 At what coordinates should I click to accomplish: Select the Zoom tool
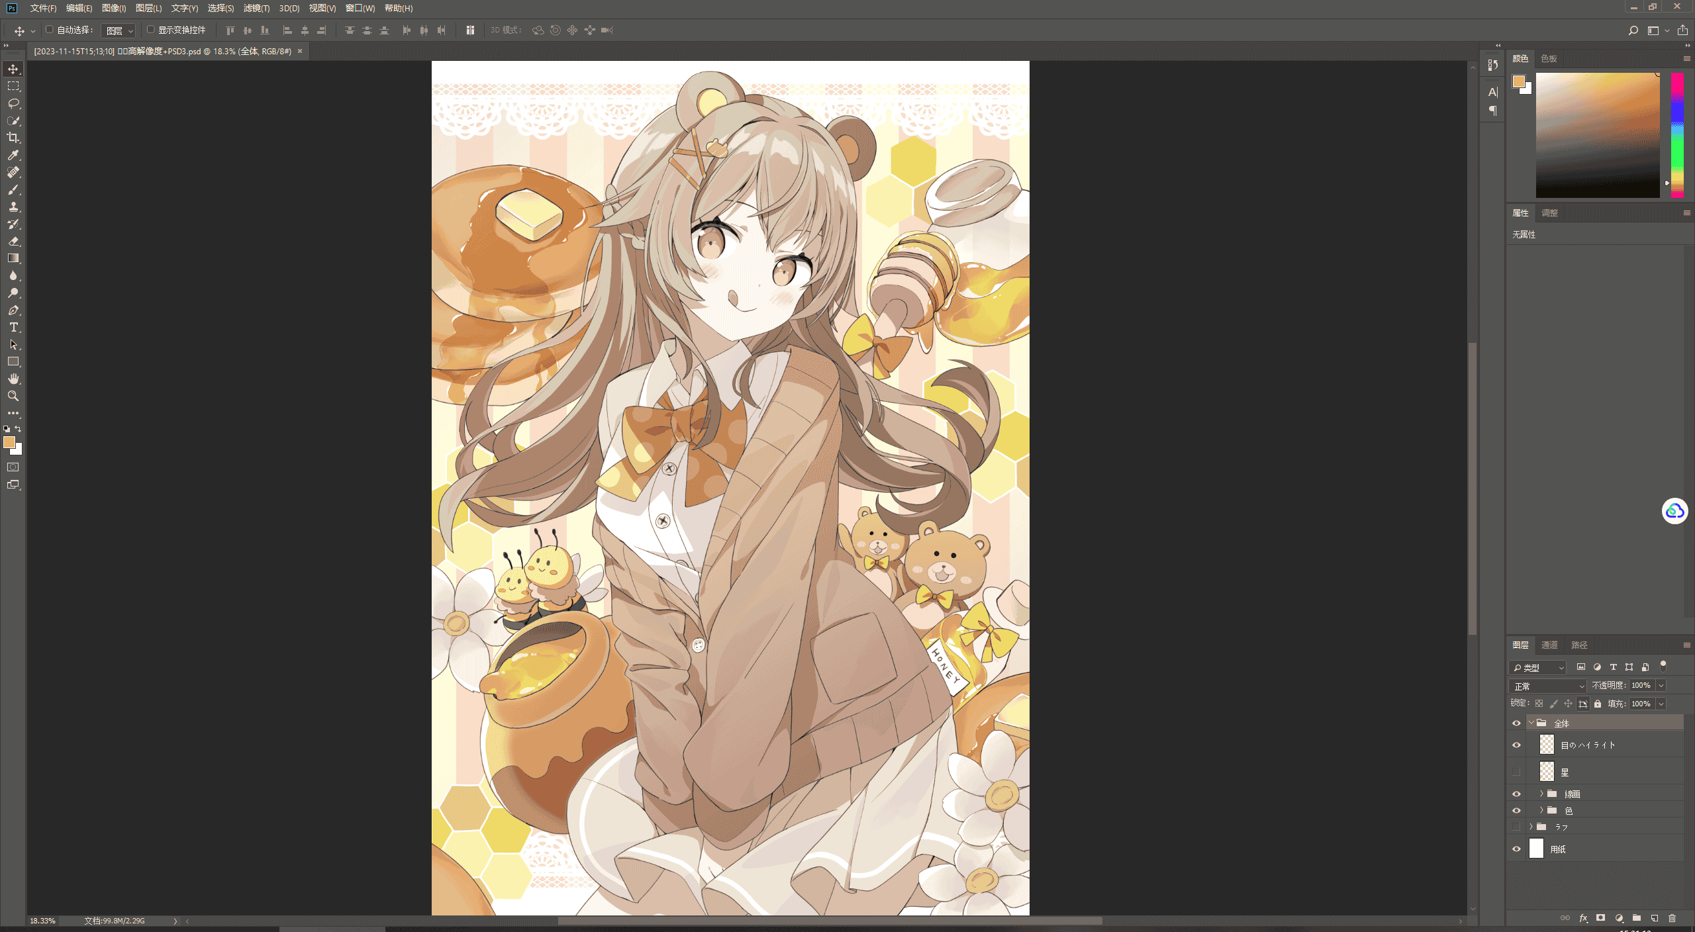coord(13,396)
